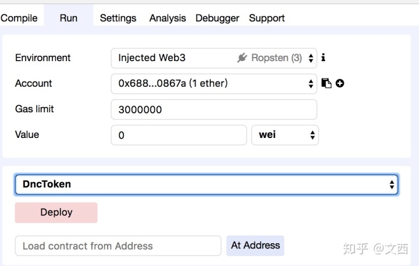Copy account address with clipboard icon
419x266 pixels.
tap(326, 83)
